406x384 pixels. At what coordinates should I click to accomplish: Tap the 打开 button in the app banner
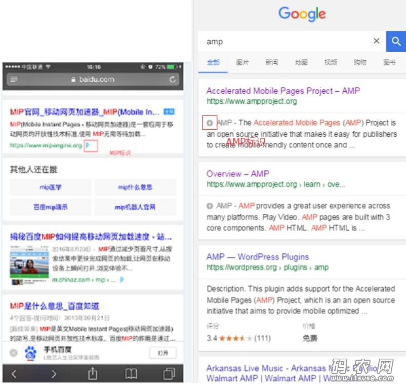pos(163,353)
